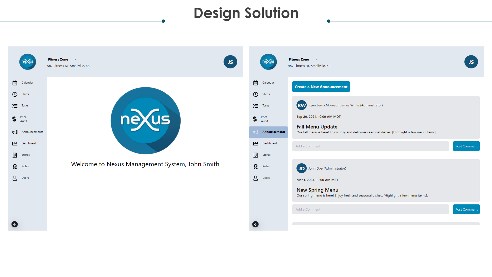Screen dimensions: 492x277
Task: Click the lightning bolt icon at bottom of left sidebar
Action: (x=15, y=224)
